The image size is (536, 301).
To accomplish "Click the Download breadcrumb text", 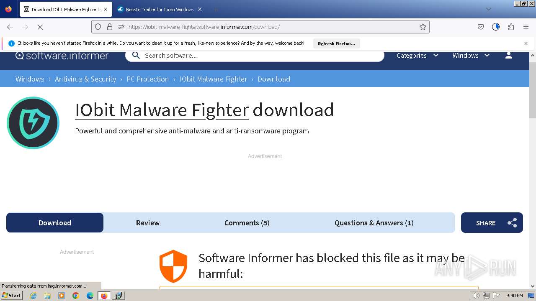I will (x=274, y=79).
